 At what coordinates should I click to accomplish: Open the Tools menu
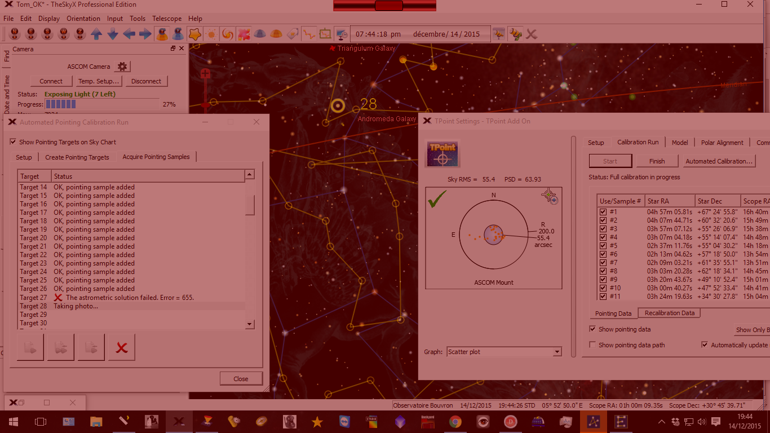138,19
